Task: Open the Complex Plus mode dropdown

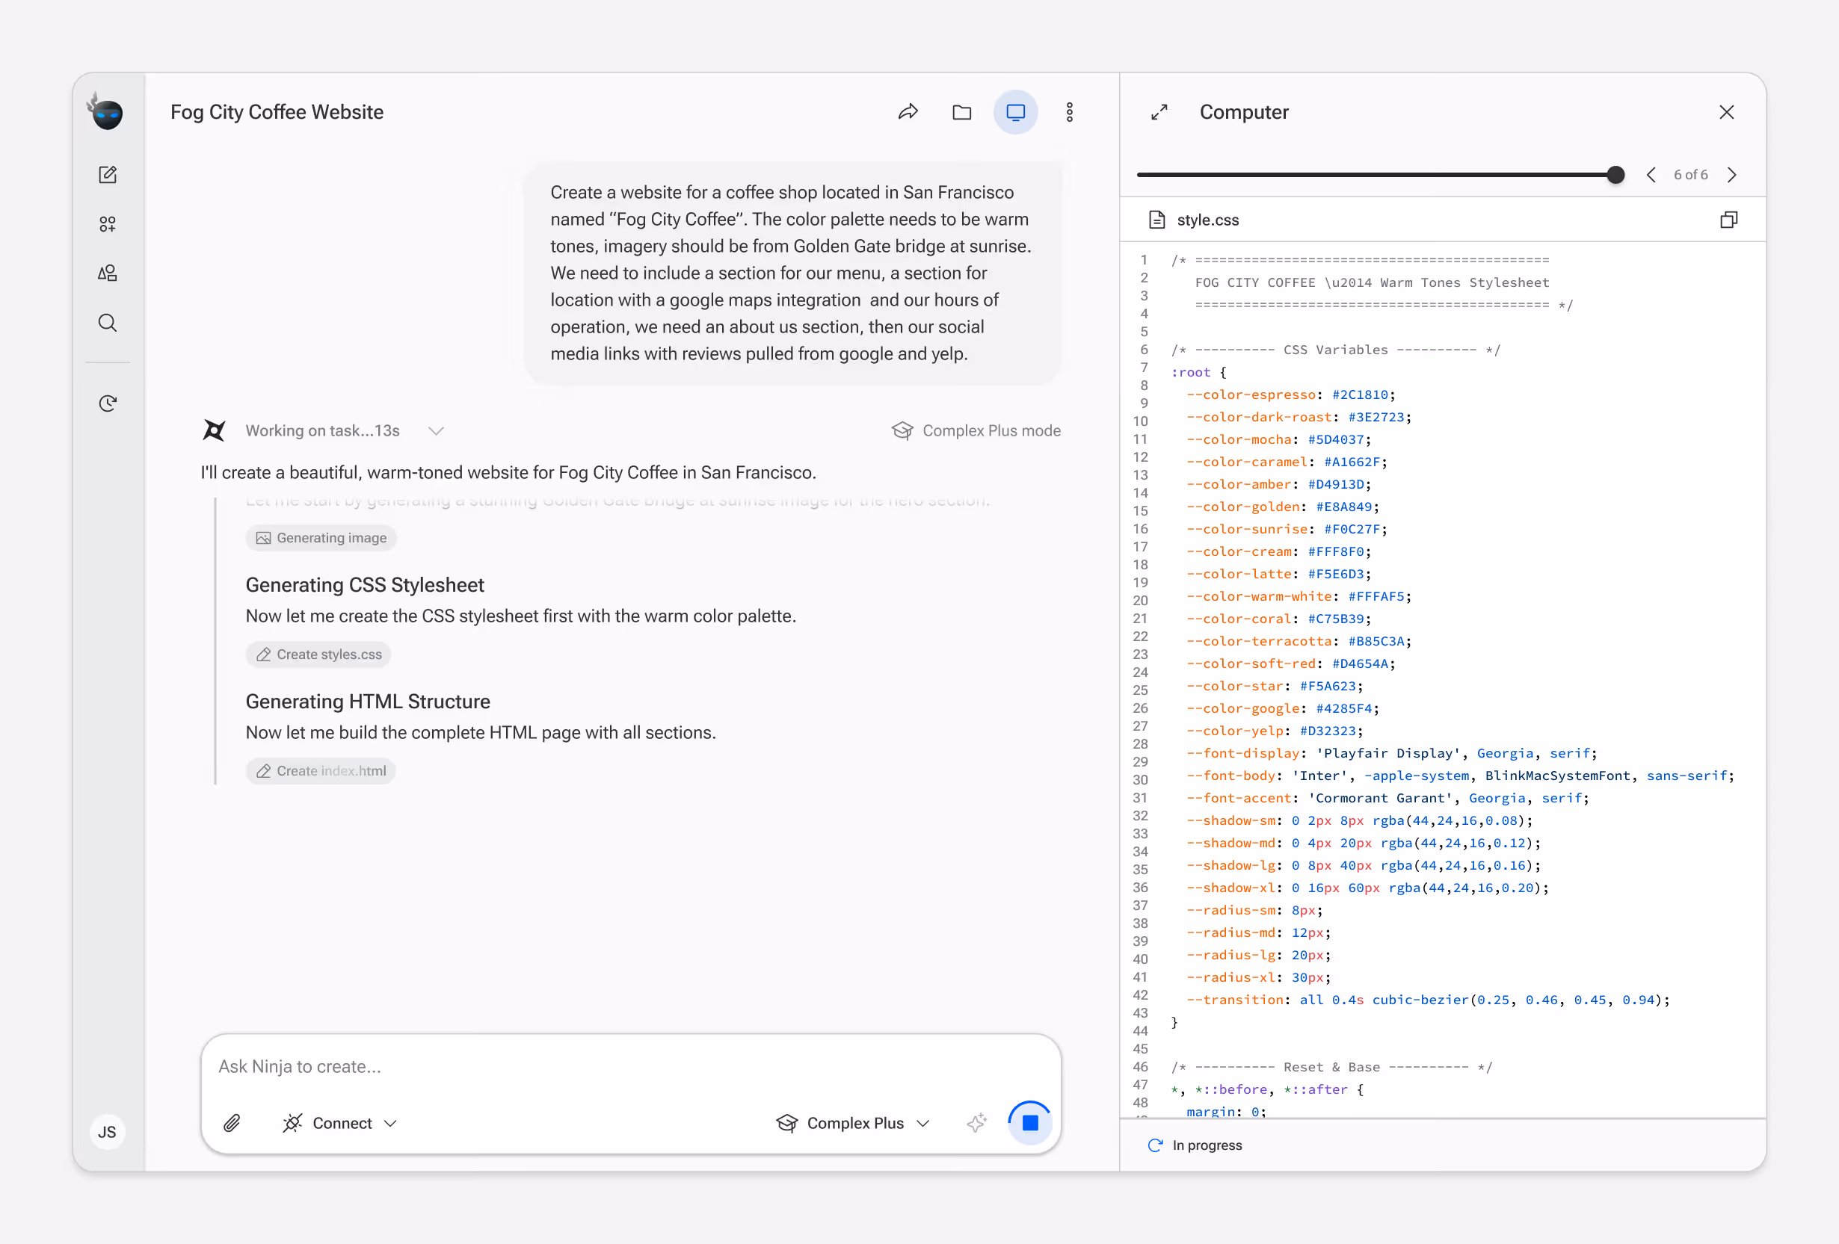Action: [853, 1123]
